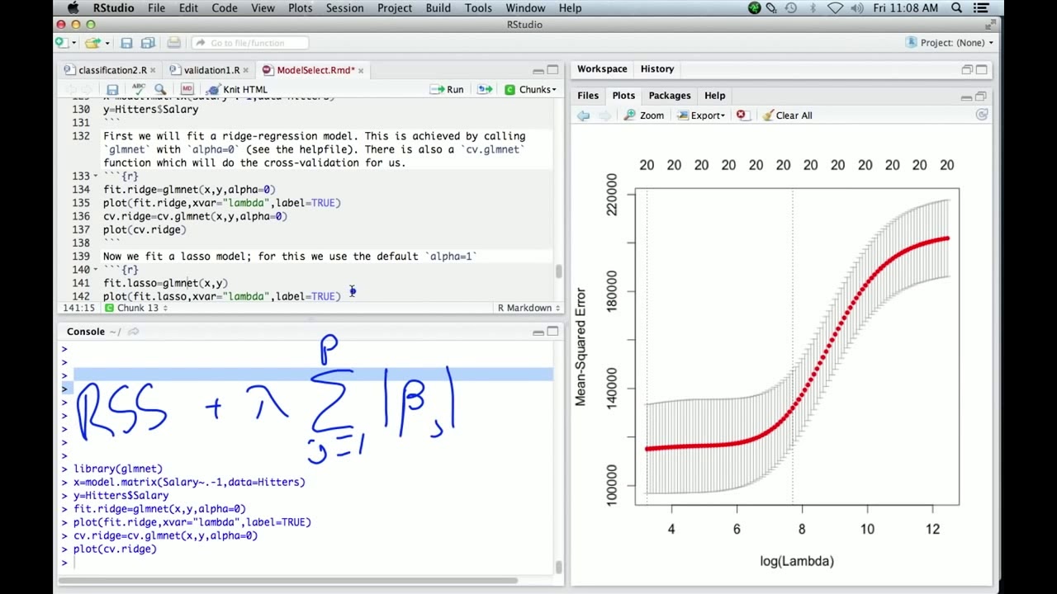The image size is (1057, 594).
Task: Open the Chunk 13 navigation dropdown
Action: [x=137, y=308]
